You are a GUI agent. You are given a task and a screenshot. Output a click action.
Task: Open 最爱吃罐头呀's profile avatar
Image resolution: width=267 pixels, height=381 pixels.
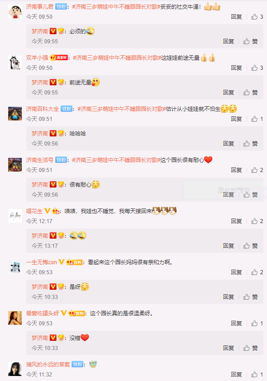15,318
